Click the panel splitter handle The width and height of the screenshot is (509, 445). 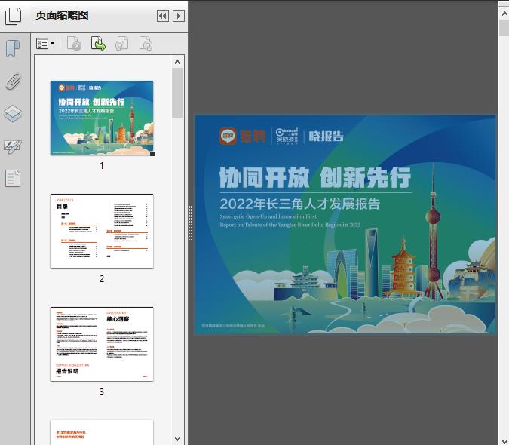click(190, 224)
